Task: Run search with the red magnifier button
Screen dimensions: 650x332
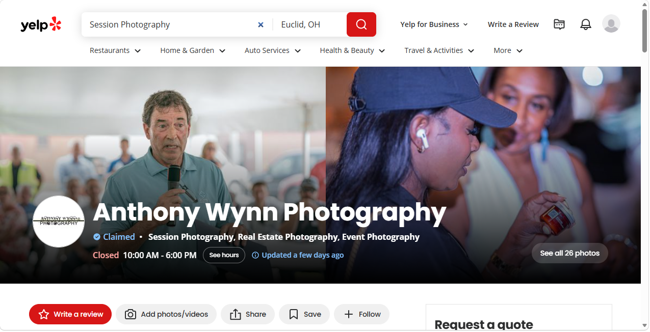Action: 361,24
